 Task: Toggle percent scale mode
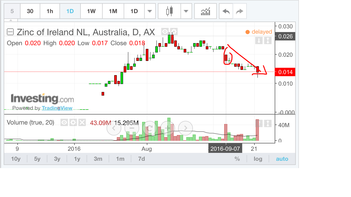237,159
